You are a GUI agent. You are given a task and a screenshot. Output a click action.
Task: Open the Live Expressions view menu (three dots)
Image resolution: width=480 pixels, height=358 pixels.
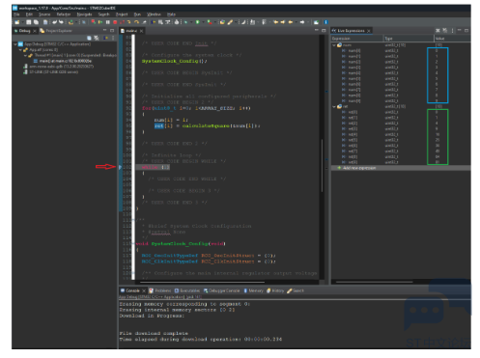[x=452, y=31]
